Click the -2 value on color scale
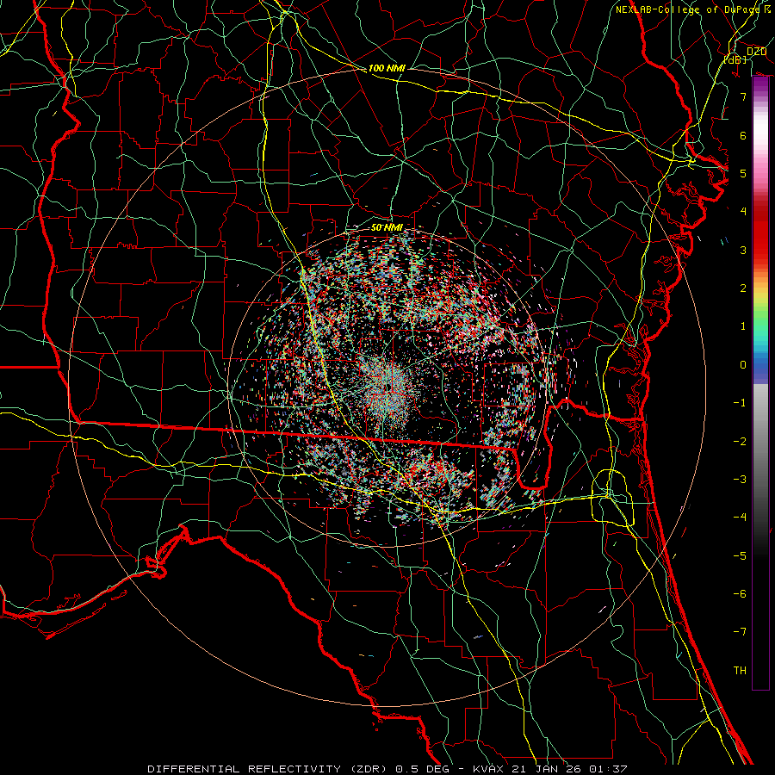This screenshot has height=775, width=775. point(740,441)
